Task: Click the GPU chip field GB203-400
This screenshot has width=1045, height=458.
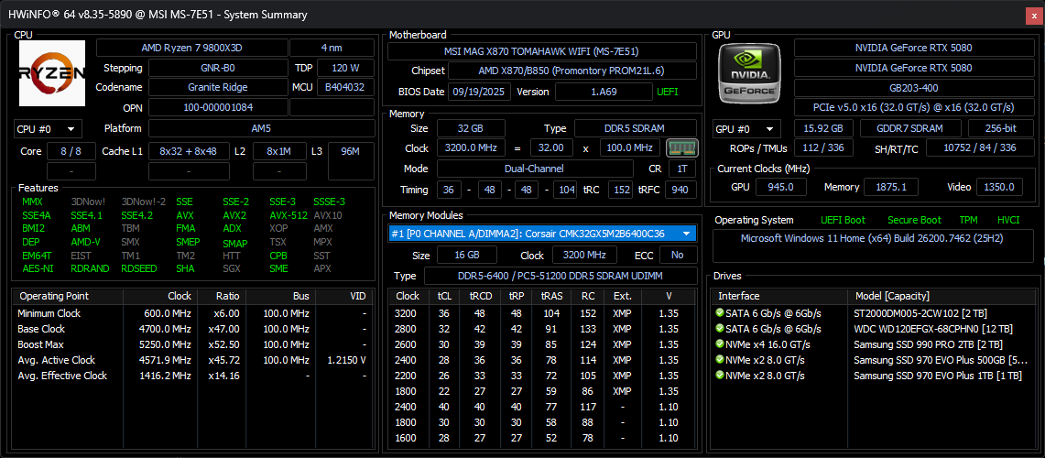Action: [x=913, y=88]
